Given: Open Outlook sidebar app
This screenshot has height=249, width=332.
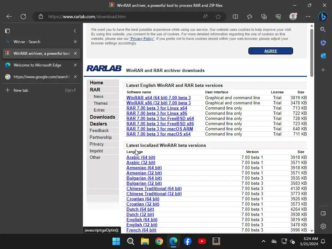Looking at the screenshot, I should 323,56.
